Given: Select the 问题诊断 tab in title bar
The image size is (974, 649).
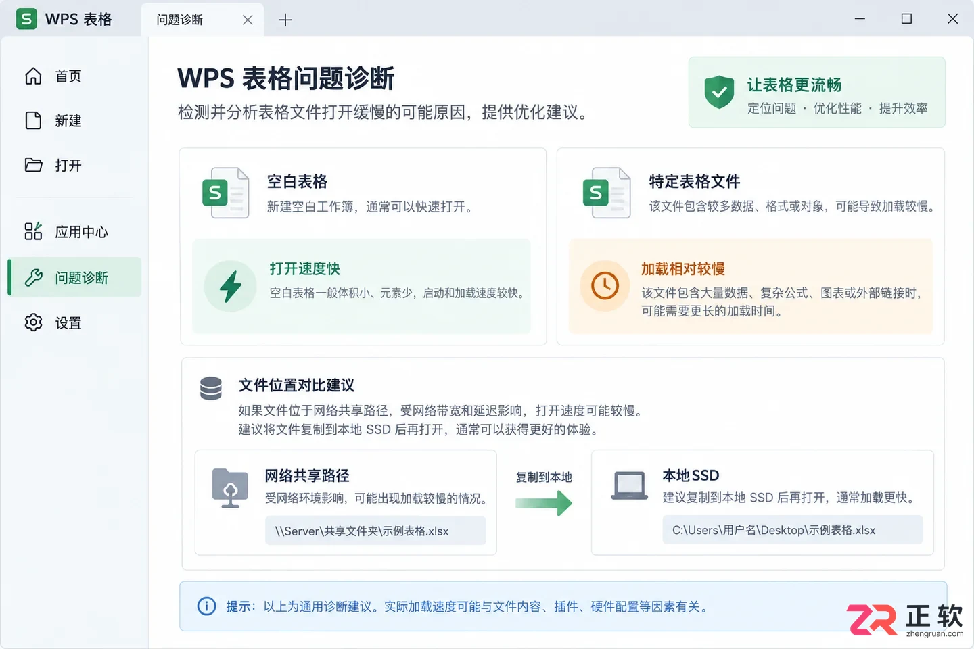Looking at the screenshot, I should [202, 20].
